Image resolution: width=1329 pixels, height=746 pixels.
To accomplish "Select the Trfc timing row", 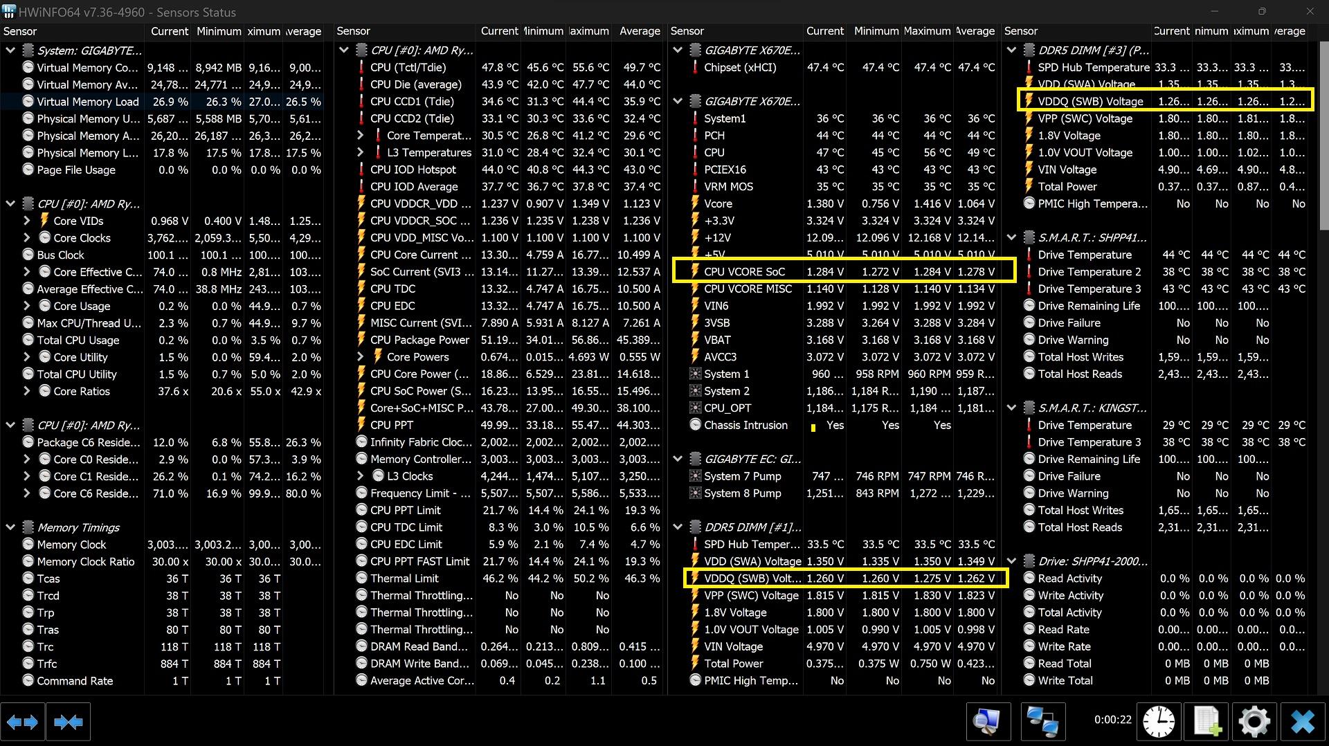I will pos(163,664).
